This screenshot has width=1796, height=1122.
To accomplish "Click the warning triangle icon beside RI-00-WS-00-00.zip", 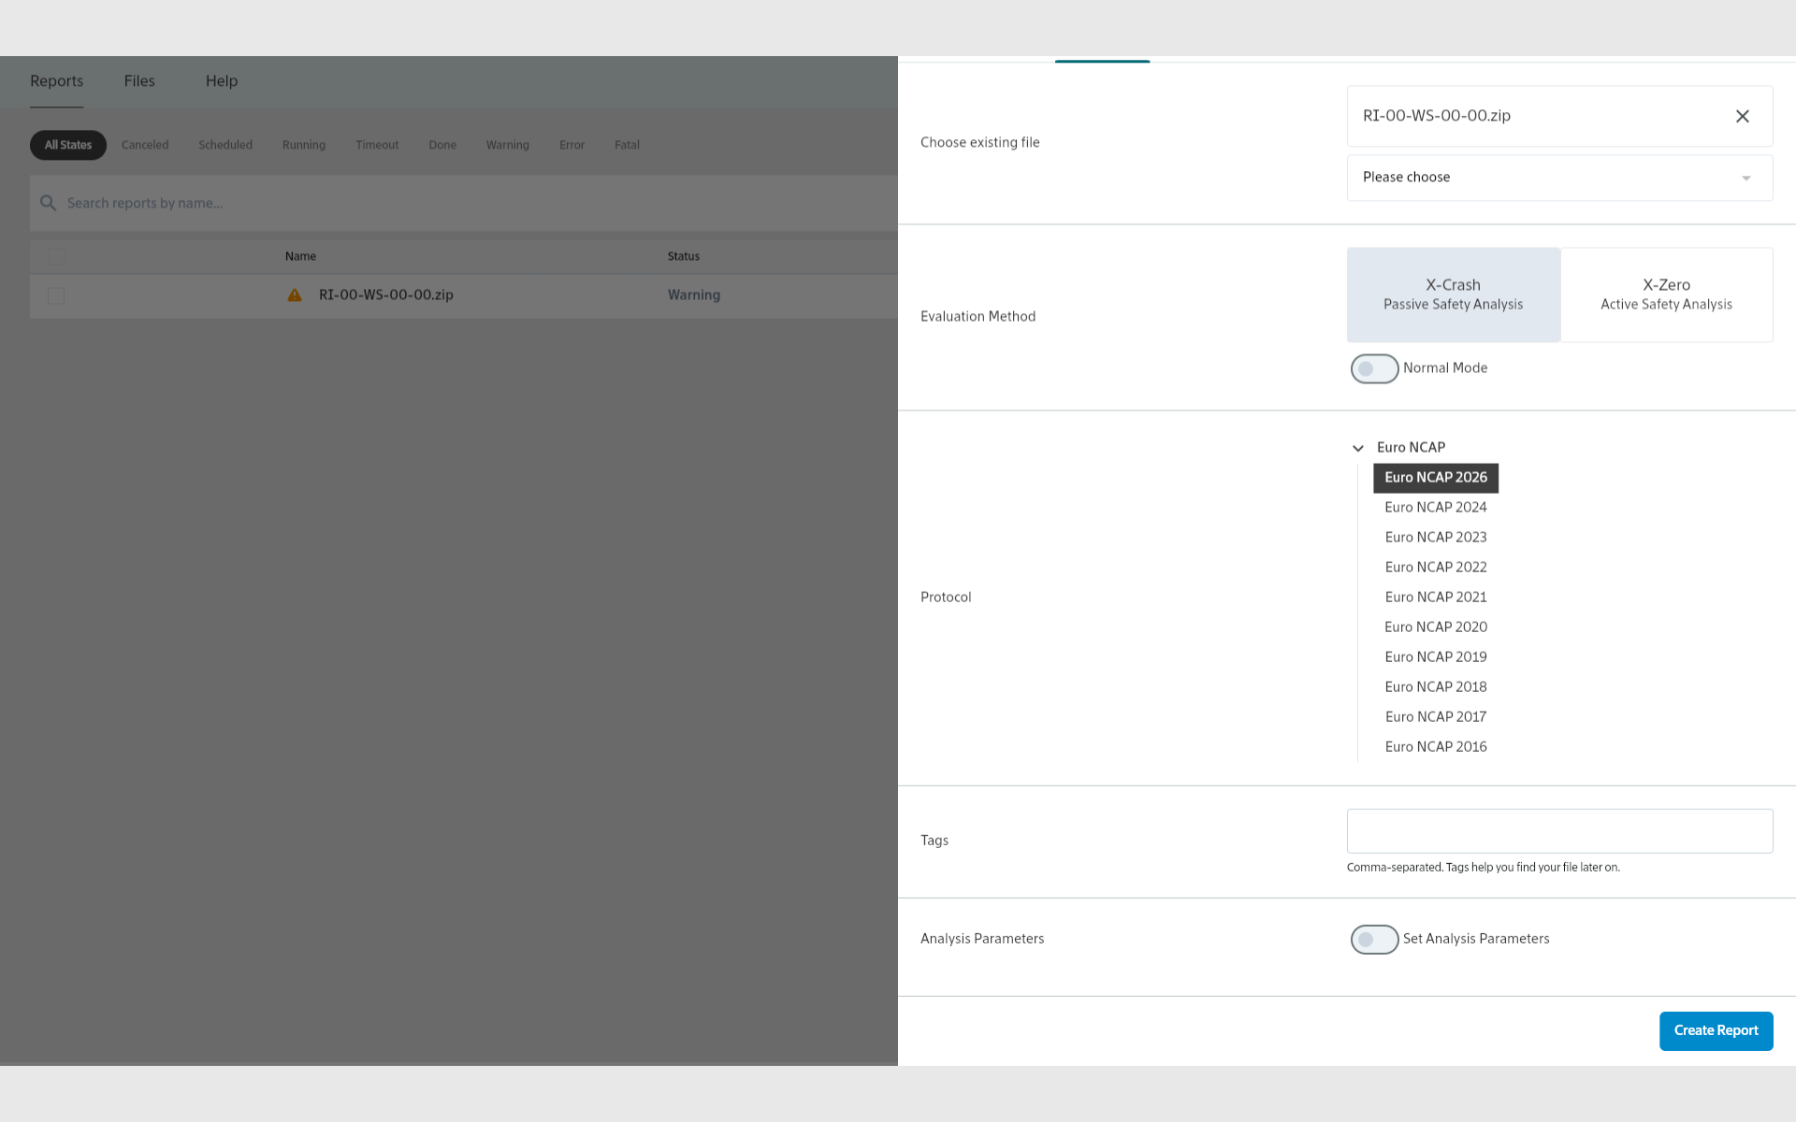I will 295,295.
